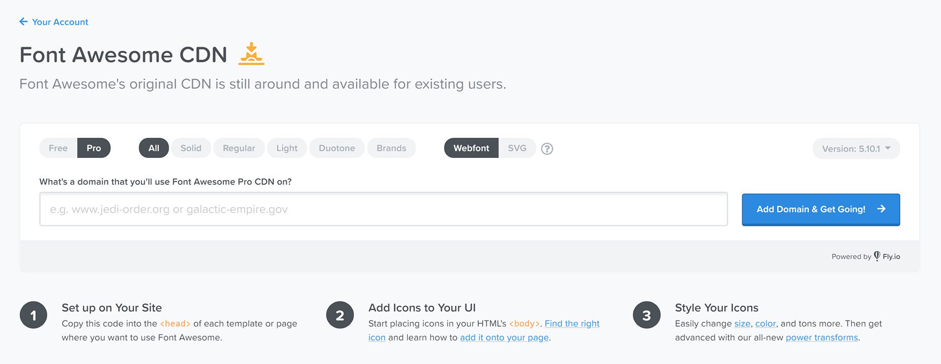Switch to the Light style tab
The height and width of the screenshot is (364, 941).
tap(286, 148)
